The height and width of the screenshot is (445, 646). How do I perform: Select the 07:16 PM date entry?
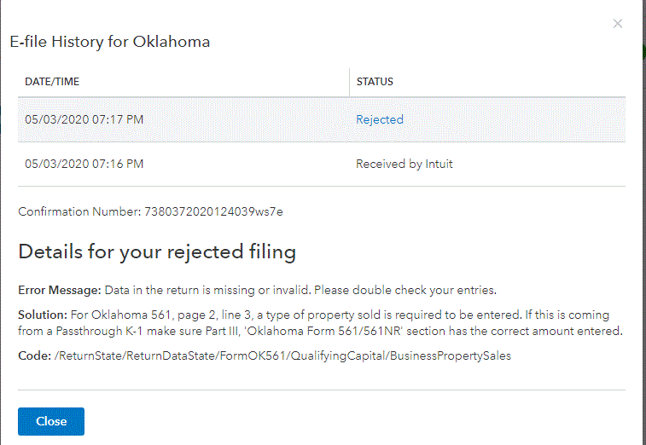click(x=84, y=164)
